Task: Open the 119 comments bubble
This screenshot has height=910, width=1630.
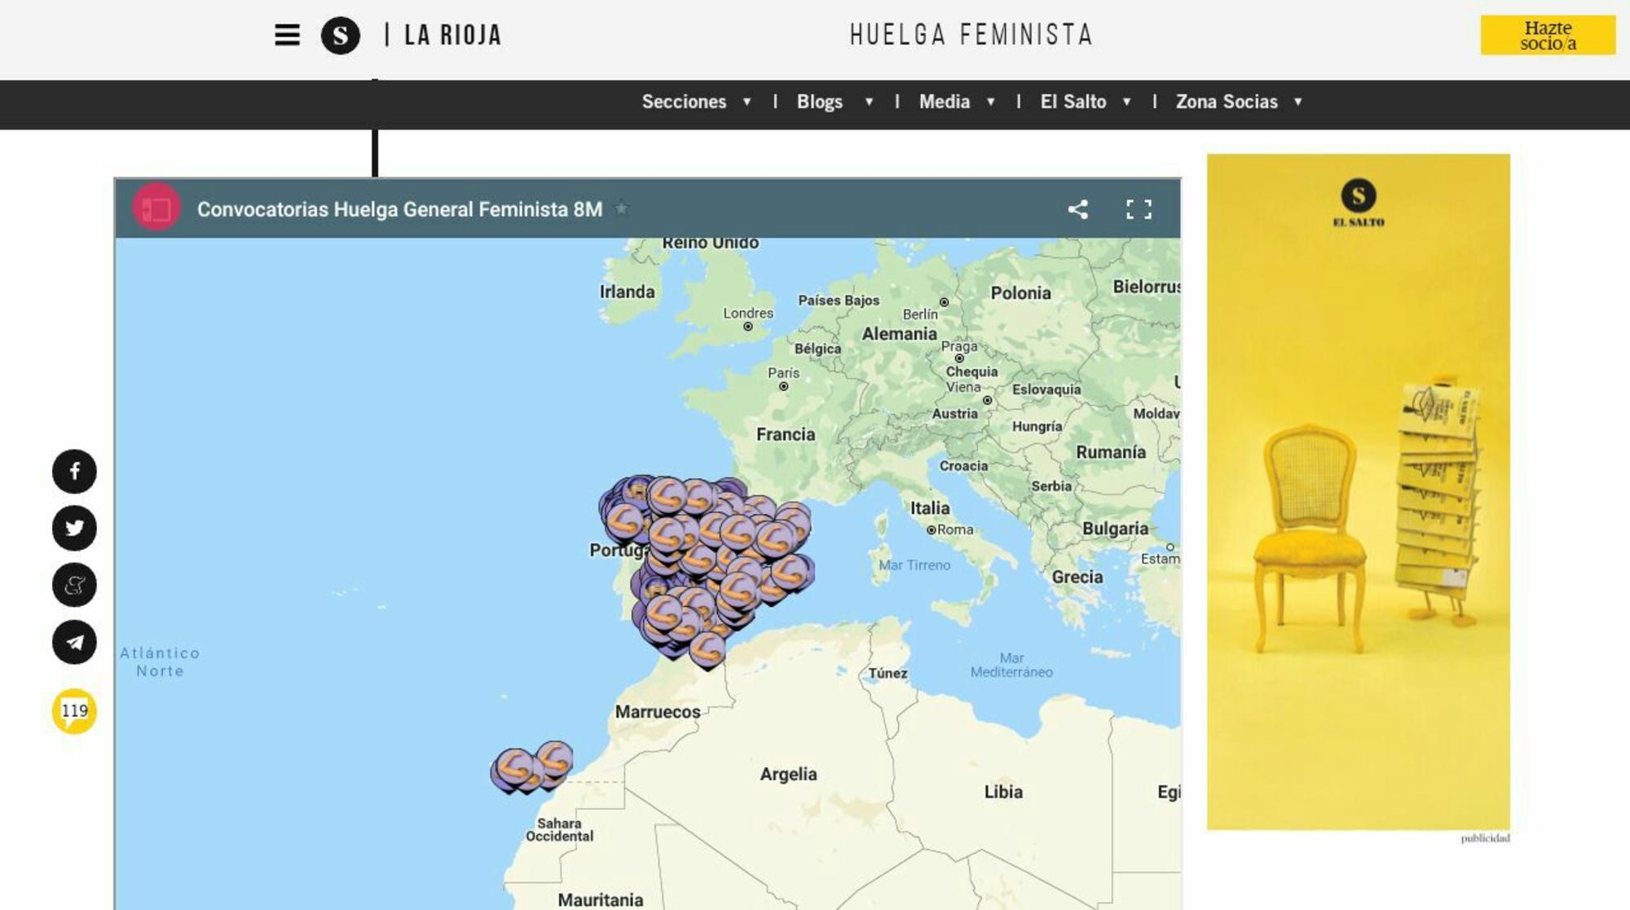Action: click(74, 710)
